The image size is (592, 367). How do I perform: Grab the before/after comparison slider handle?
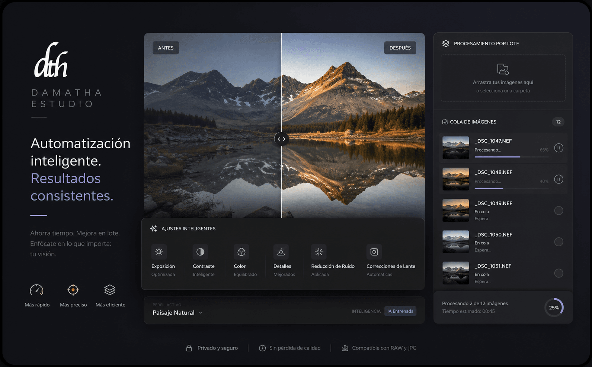282,139
